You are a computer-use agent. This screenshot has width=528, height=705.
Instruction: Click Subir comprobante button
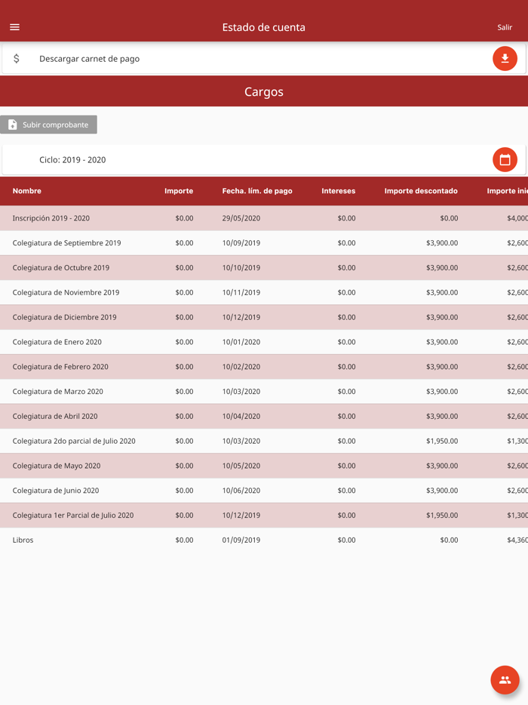(x=48, y=125)
